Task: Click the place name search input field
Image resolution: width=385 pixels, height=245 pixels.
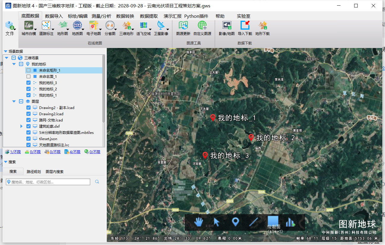Action: [x=48, y=182]
